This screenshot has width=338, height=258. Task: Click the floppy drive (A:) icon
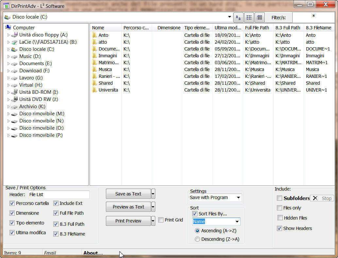14,35
